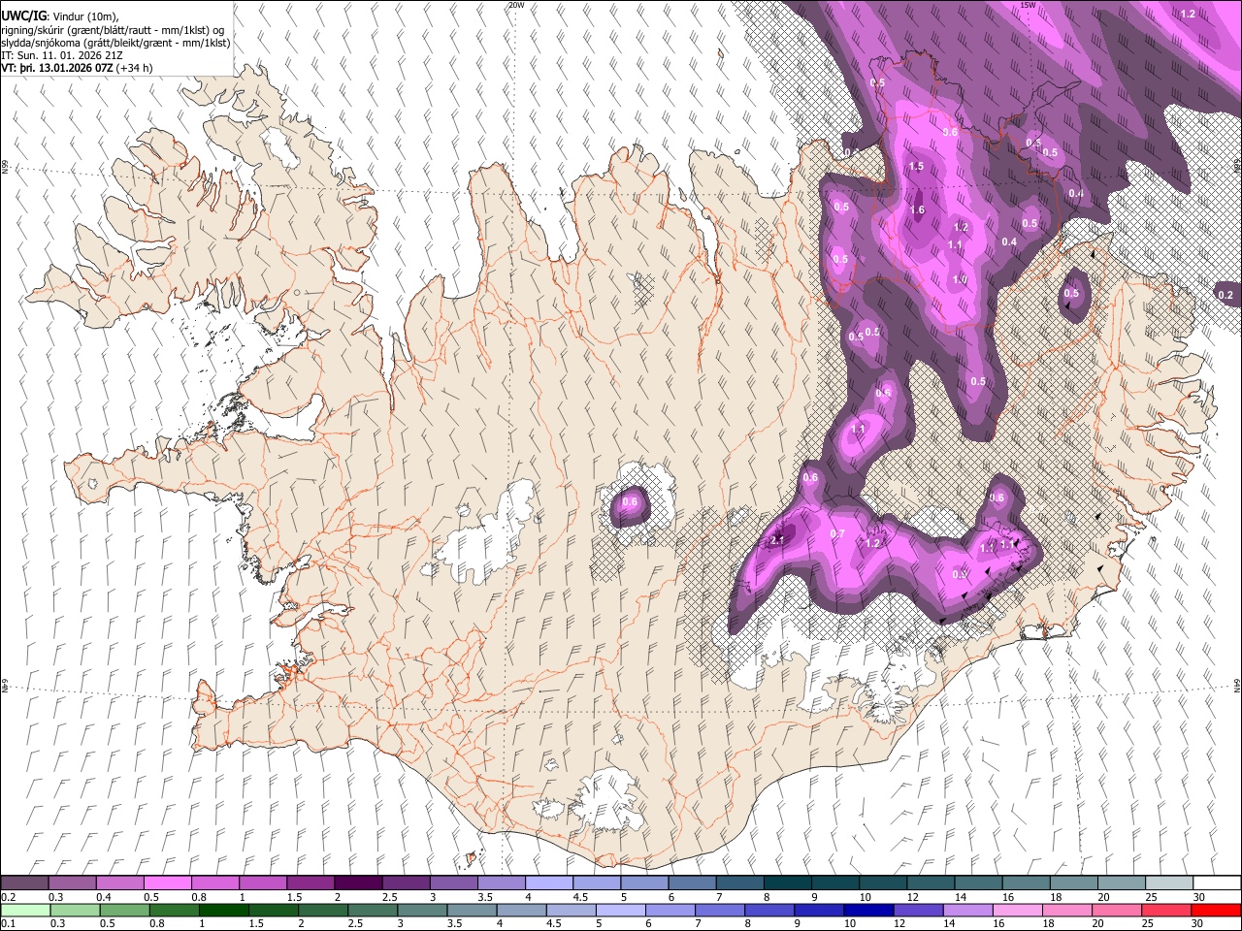Pick the light pink rain swatch starting at 16
This screenshot has height=931, width=1242.
coord(1017,910)
